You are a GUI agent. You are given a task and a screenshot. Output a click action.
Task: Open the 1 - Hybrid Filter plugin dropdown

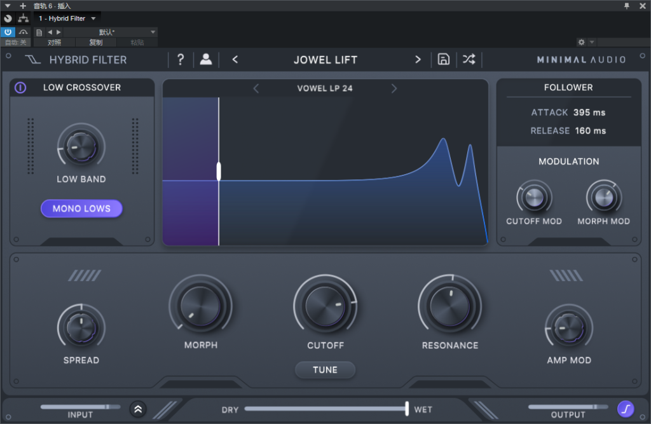click(67, 18)
